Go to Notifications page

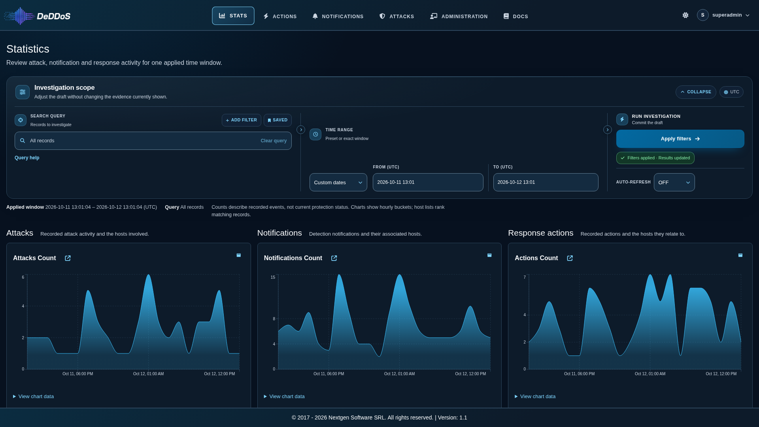tap(338, 16)
